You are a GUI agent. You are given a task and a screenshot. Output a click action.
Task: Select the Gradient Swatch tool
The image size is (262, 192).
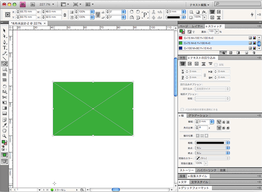pos(4,108)
